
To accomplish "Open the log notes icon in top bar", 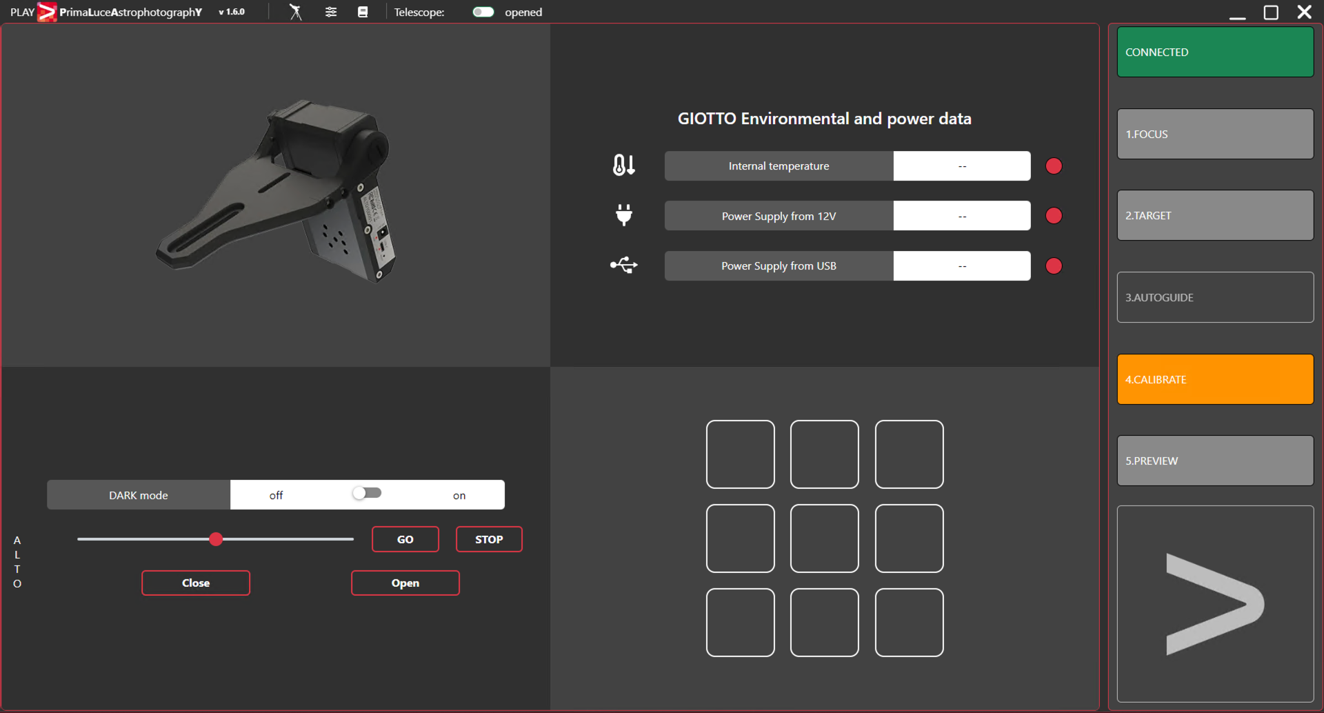I will pyautogui.click(x=363, y=12).
